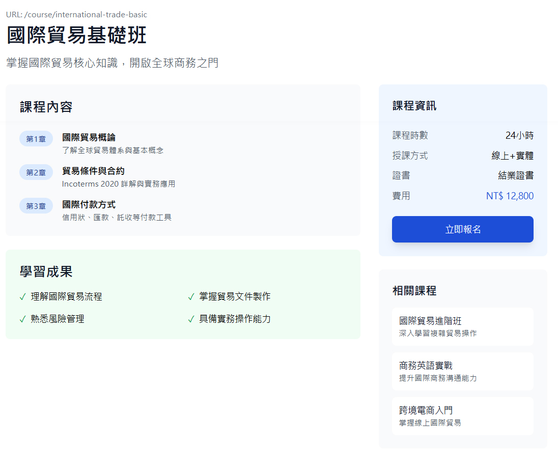Click the checkmark beside 熟悉風險管理
The image size is (558, 454).
22,319
